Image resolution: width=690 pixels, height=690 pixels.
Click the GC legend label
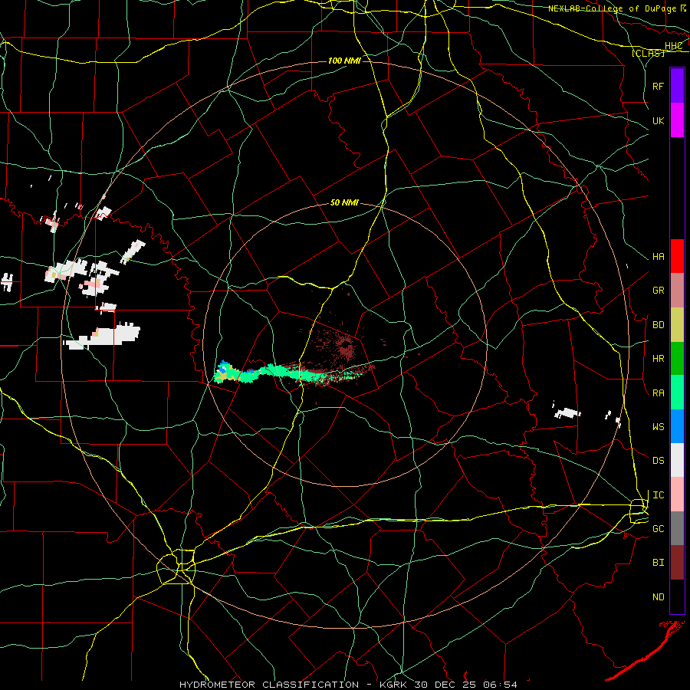point(658,529)
